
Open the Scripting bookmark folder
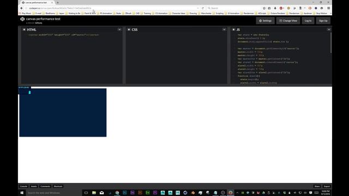coord(218,13)
